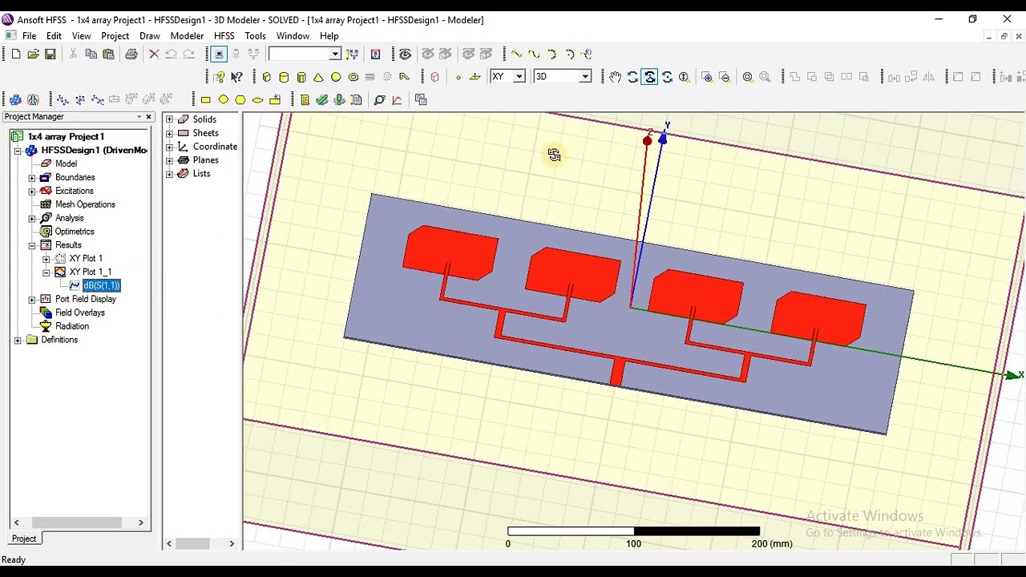Expand the Definitions folder
This screenshot has height=577, width=1026.
(18, 340)
